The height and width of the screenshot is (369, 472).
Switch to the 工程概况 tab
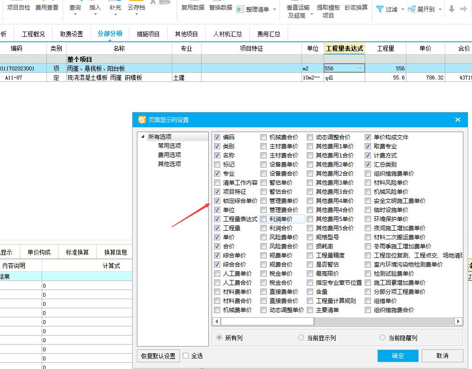click(x=33, y=34)
